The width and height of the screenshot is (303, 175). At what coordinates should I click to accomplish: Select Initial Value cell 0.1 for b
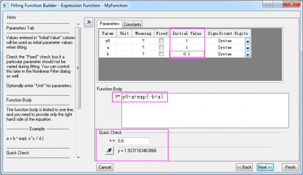pyautogui.click(x=187, y=54)
